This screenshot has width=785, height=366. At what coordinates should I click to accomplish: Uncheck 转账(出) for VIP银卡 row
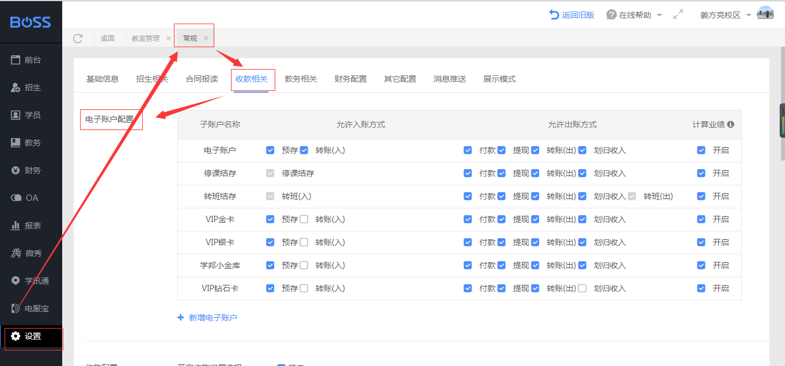click(535, 242)
